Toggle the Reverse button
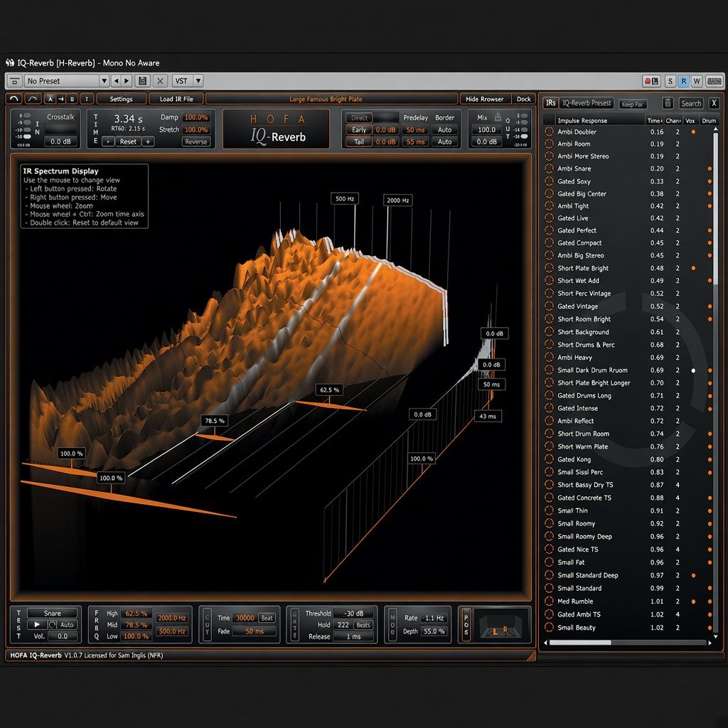The image size is (728, 728). pyautogui.click(x=196, y=141)
